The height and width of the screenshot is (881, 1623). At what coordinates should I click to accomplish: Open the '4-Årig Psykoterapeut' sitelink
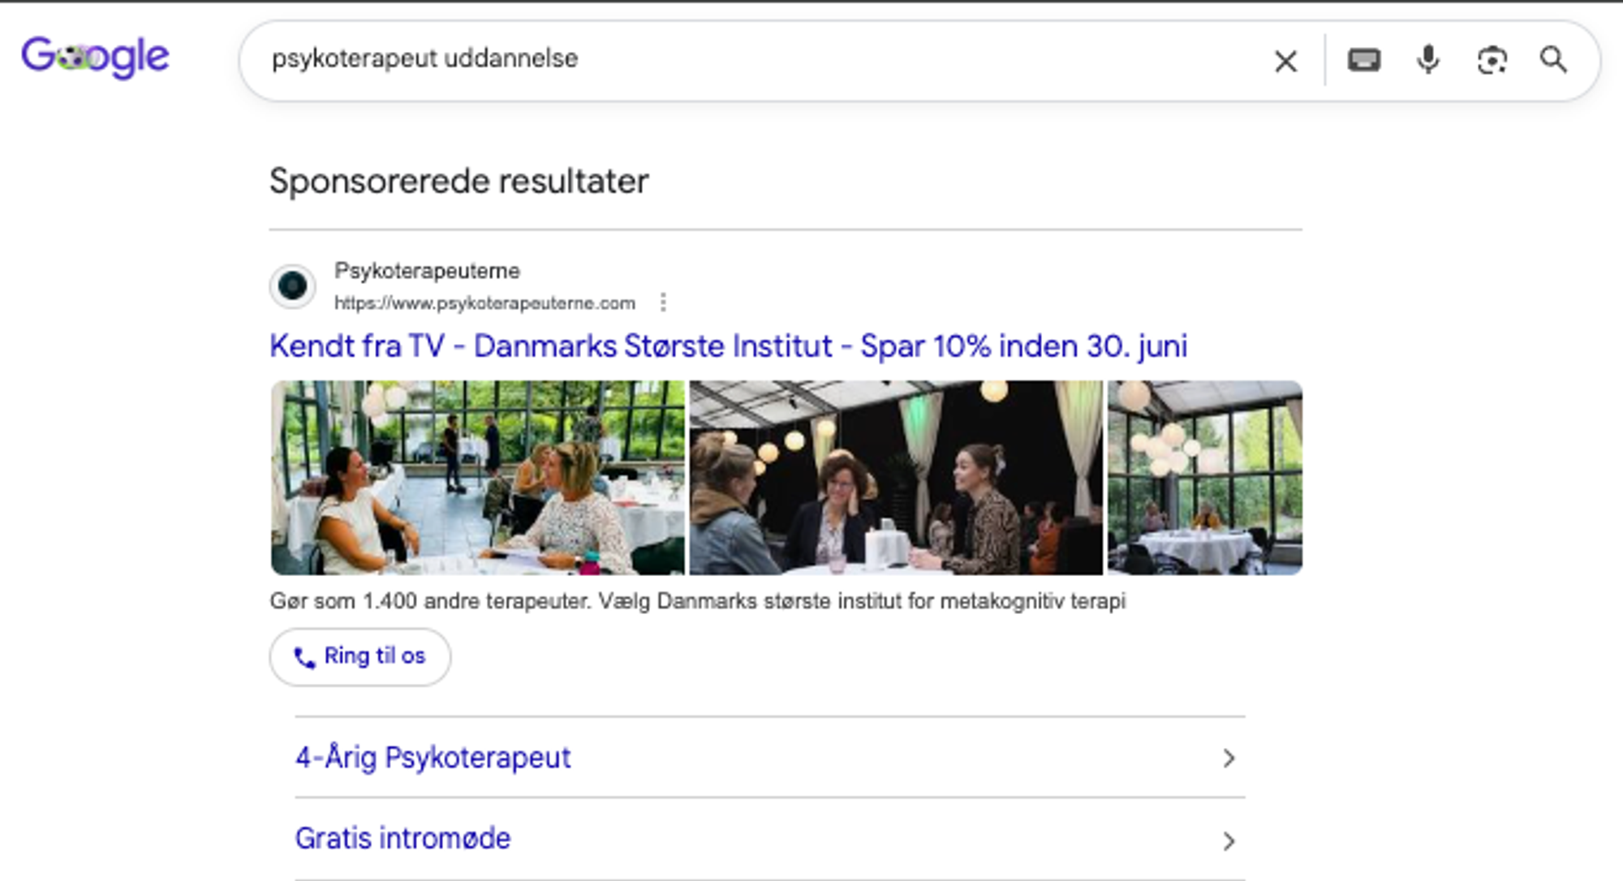tap(433, 758)
